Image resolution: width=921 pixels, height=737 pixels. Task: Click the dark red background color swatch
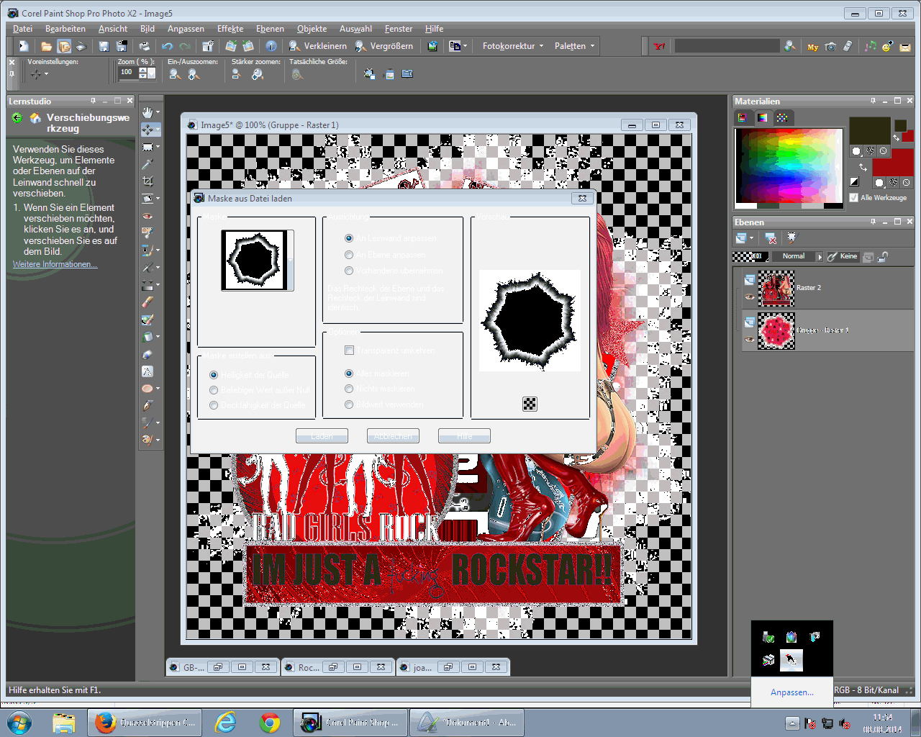tap(892, 163)
